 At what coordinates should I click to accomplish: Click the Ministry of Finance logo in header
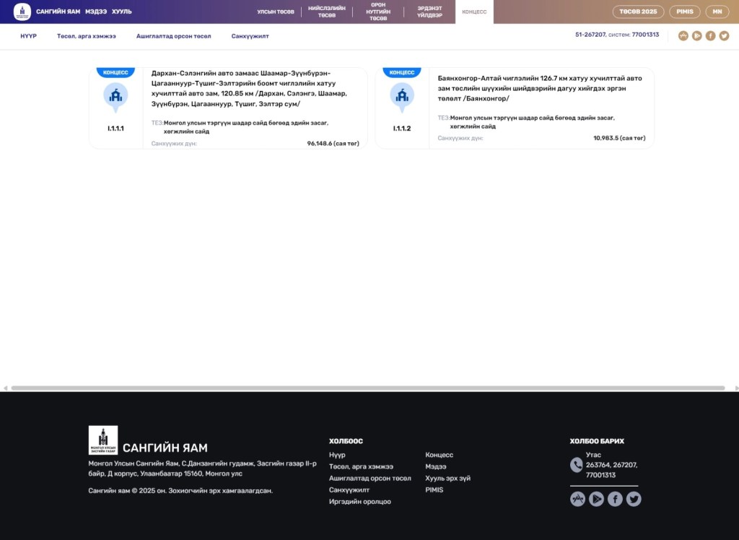pos(22,12)
